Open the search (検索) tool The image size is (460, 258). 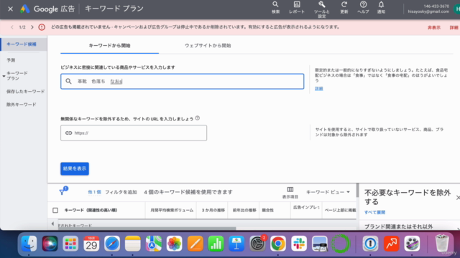click(x=275, y=8)
